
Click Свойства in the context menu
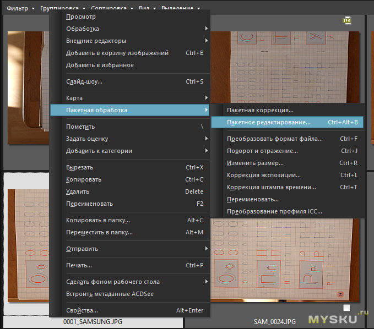pos(82,310)
